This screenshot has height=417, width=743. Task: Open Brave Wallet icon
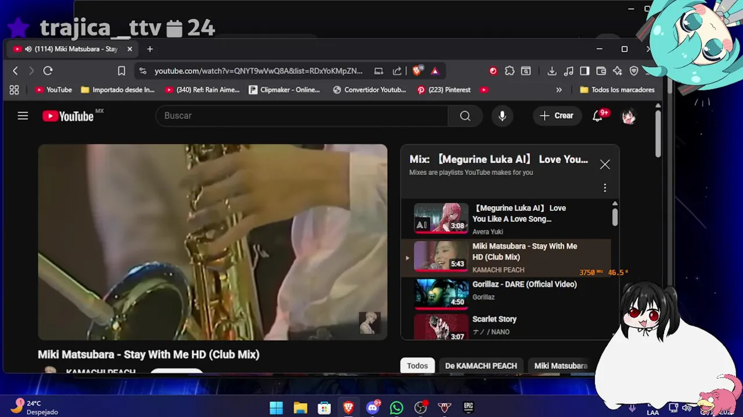click(601, 71)
